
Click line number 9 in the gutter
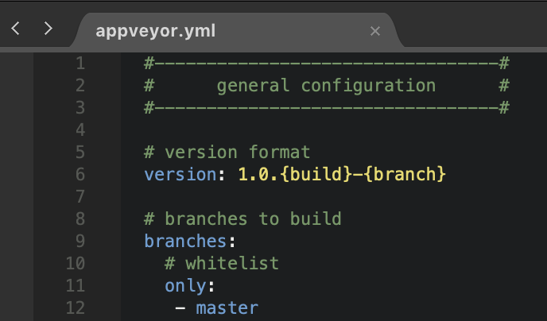[x=80, y=242]
